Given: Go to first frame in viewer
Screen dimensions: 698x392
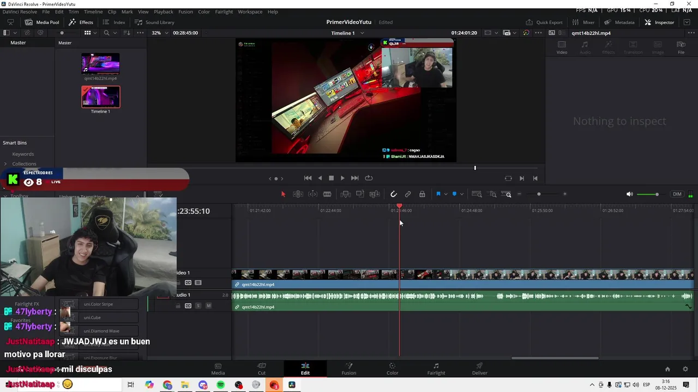Looking at the screenshot, I should [x=308, y=178].
